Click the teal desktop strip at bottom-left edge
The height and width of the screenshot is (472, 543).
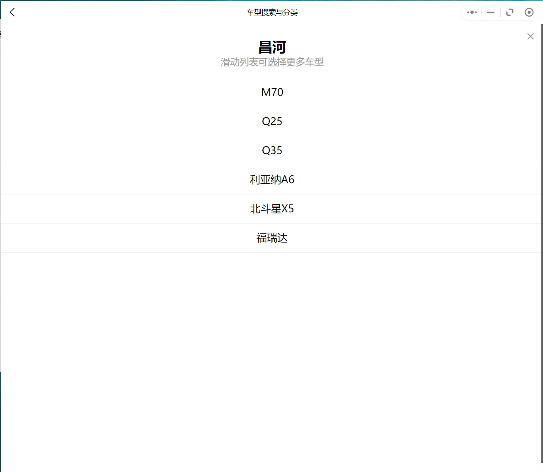pyautogui.click(x=0, y=420)
